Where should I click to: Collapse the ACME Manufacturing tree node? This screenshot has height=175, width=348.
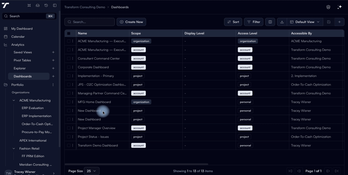[14, 101]
